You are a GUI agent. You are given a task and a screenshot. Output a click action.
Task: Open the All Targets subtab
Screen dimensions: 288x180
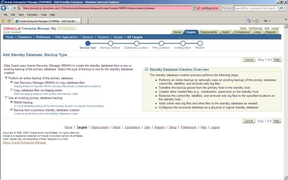click(135, 37)
